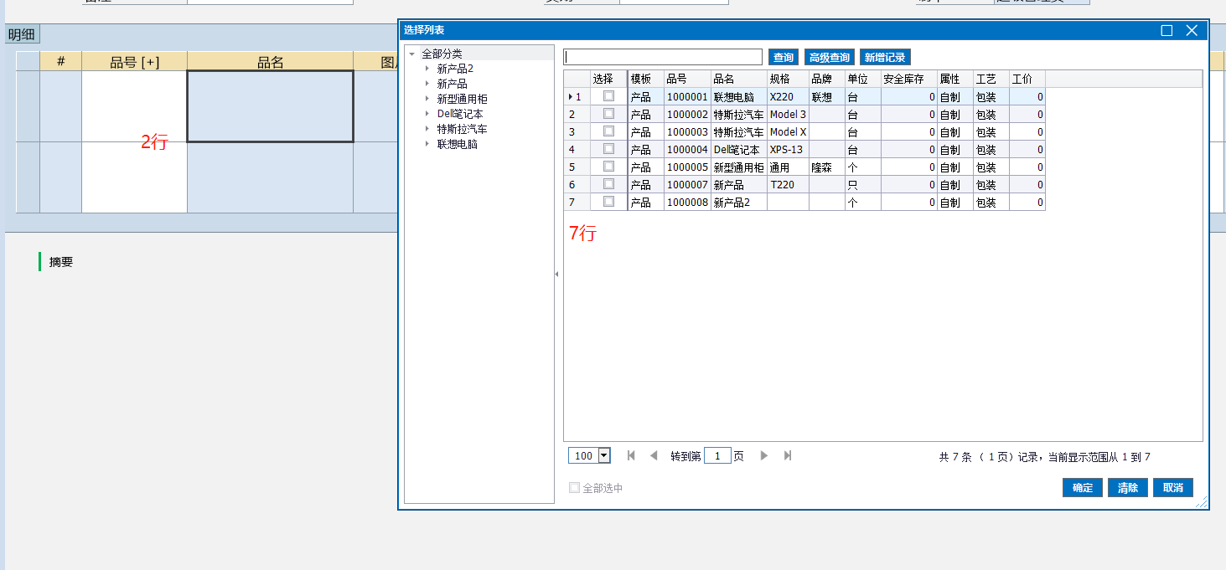The image size is (1226, 570).
Task: Click next page arrow icon
Action: pyautogui.click(x=763, y=455)
